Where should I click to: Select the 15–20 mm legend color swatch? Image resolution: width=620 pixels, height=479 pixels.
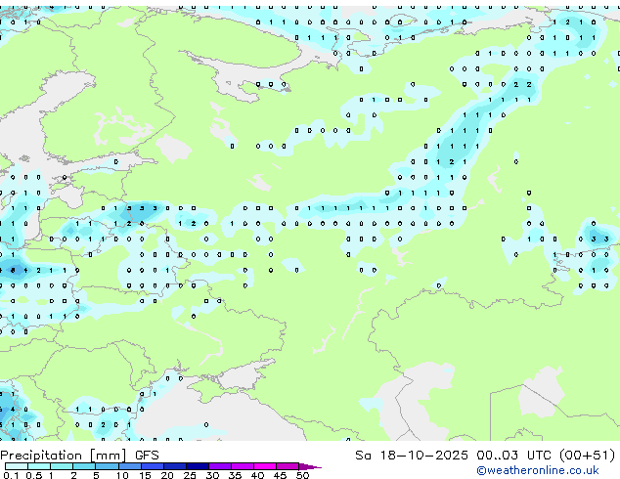(152, 466)
